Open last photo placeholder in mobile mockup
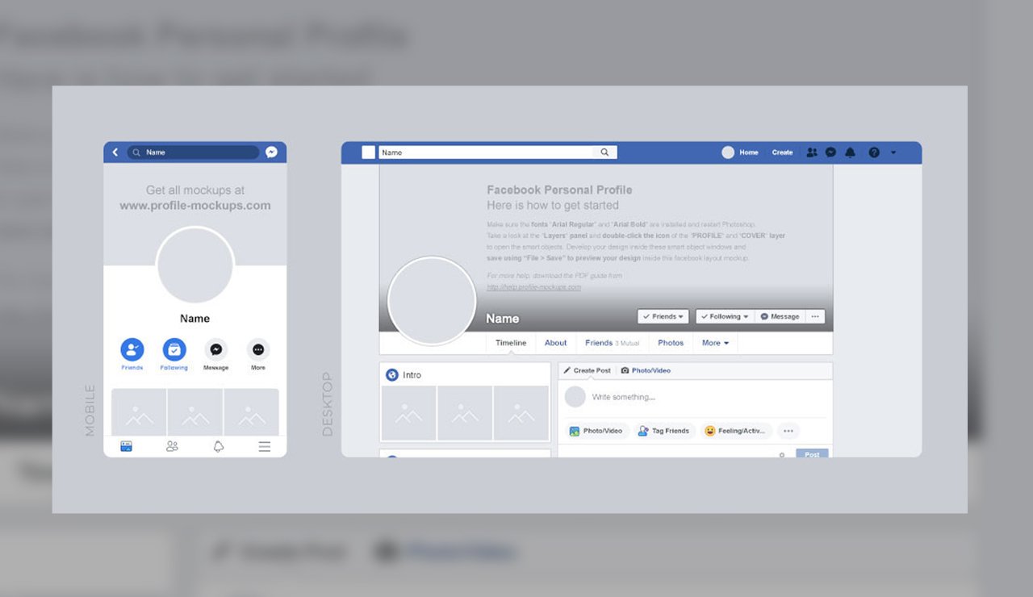The image size is (1033, 597). click(251, 412)
